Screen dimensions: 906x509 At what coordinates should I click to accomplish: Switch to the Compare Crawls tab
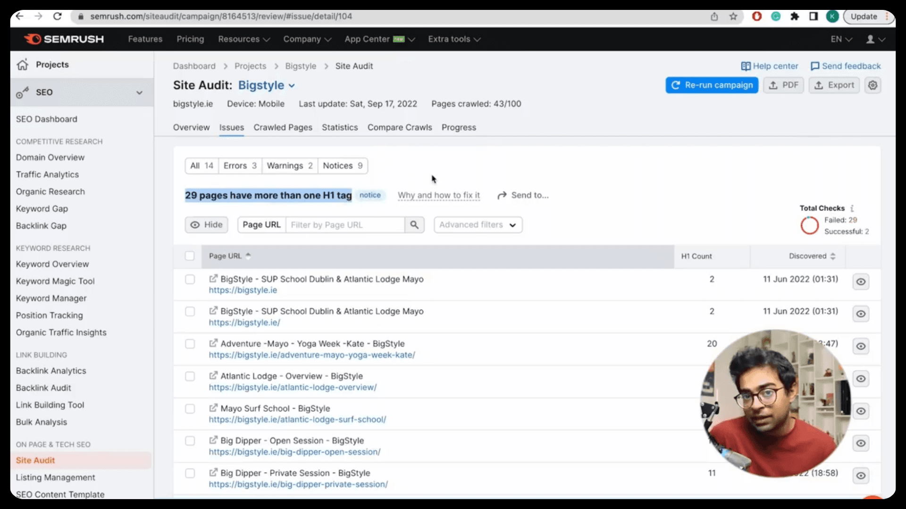tap(400, 128)
